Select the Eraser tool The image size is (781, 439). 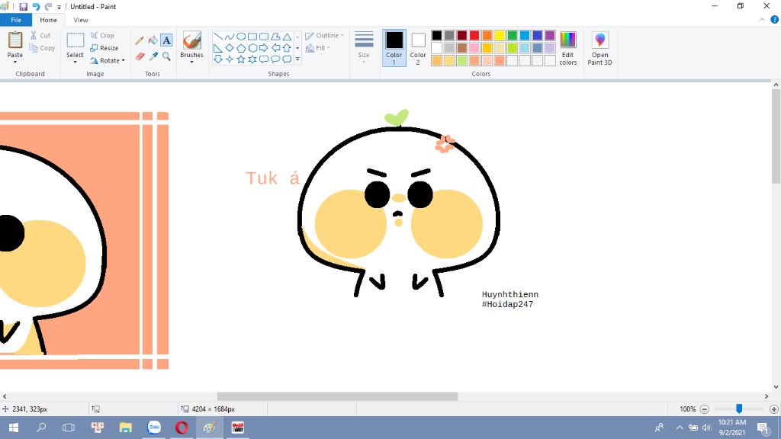coord(140,56)
